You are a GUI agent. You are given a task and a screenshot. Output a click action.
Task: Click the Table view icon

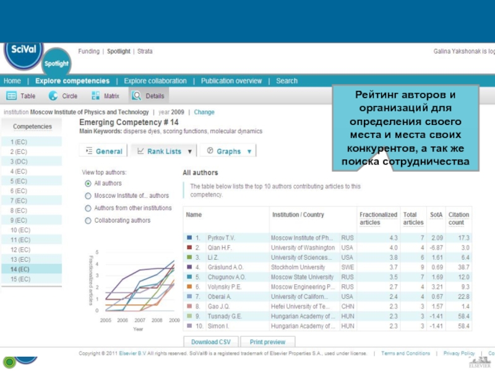(x=12, y=96)
